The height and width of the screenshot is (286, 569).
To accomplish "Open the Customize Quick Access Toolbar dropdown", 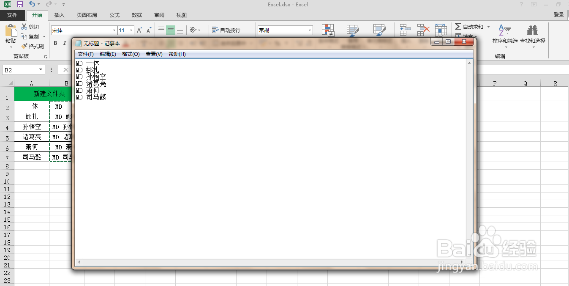I will [63, 5].
